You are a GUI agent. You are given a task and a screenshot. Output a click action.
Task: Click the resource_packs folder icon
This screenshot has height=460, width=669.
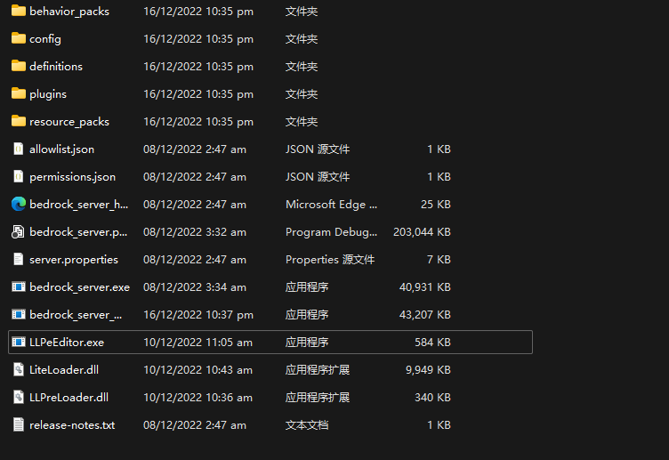[x=19, y=121]
